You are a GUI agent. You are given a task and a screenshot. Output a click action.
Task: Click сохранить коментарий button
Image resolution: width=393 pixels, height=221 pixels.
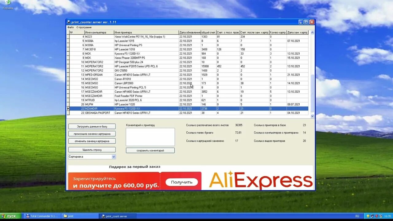point(150,150)
